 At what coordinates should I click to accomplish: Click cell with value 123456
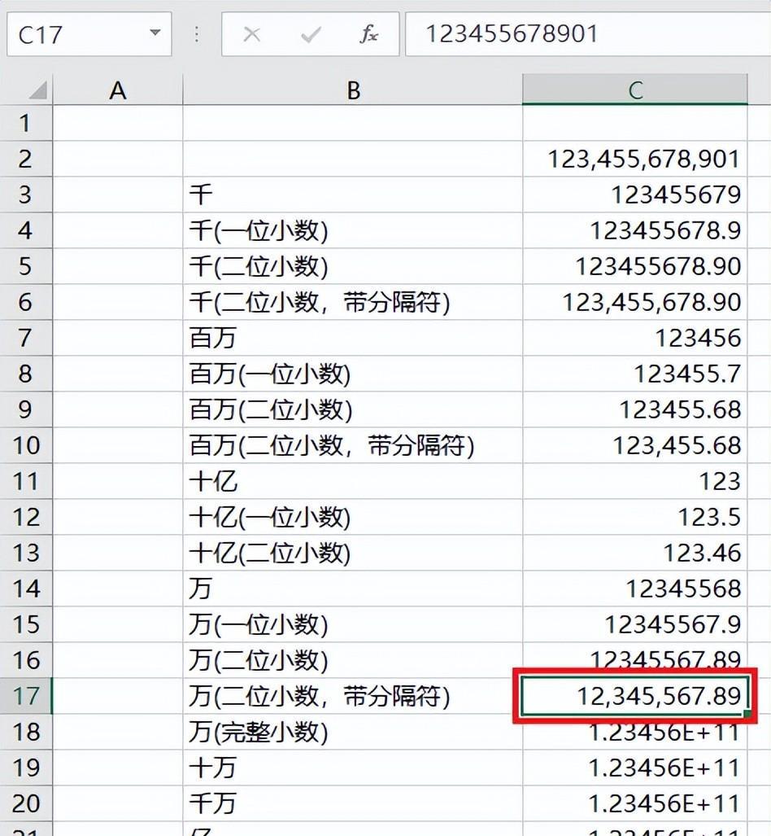635,338
